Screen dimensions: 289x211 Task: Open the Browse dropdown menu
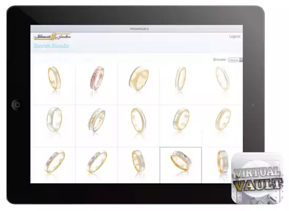235,60
